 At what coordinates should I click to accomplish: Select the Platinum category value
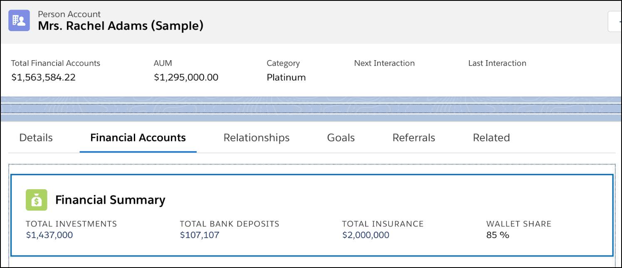point(286,77)
